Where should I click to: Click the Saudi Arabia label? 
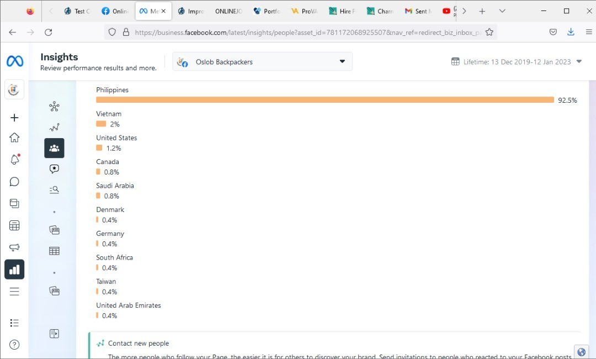[x=115, y=186]
